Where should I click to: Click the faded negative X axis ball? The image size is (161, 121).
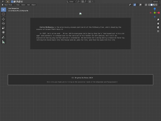(x=151, y=13)
